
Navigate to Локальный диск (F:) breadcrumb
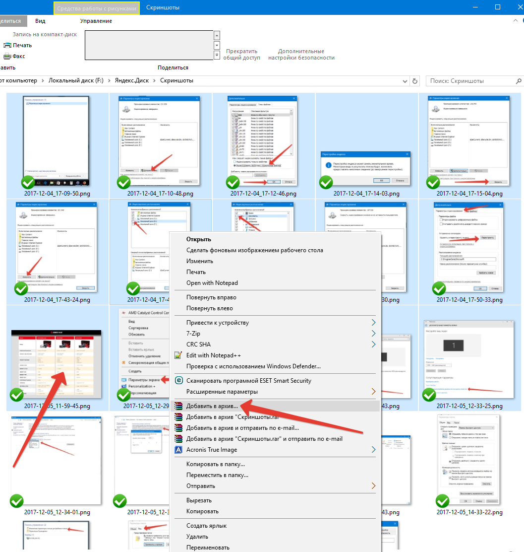coord(76,80)
